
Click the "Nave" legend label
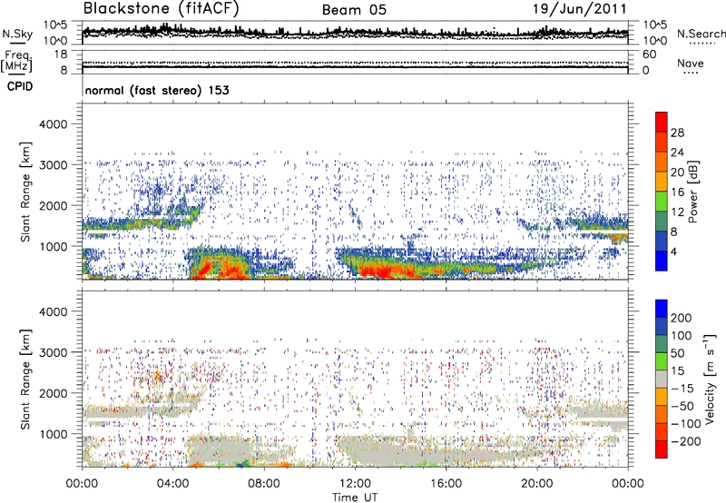click(691, 63)
